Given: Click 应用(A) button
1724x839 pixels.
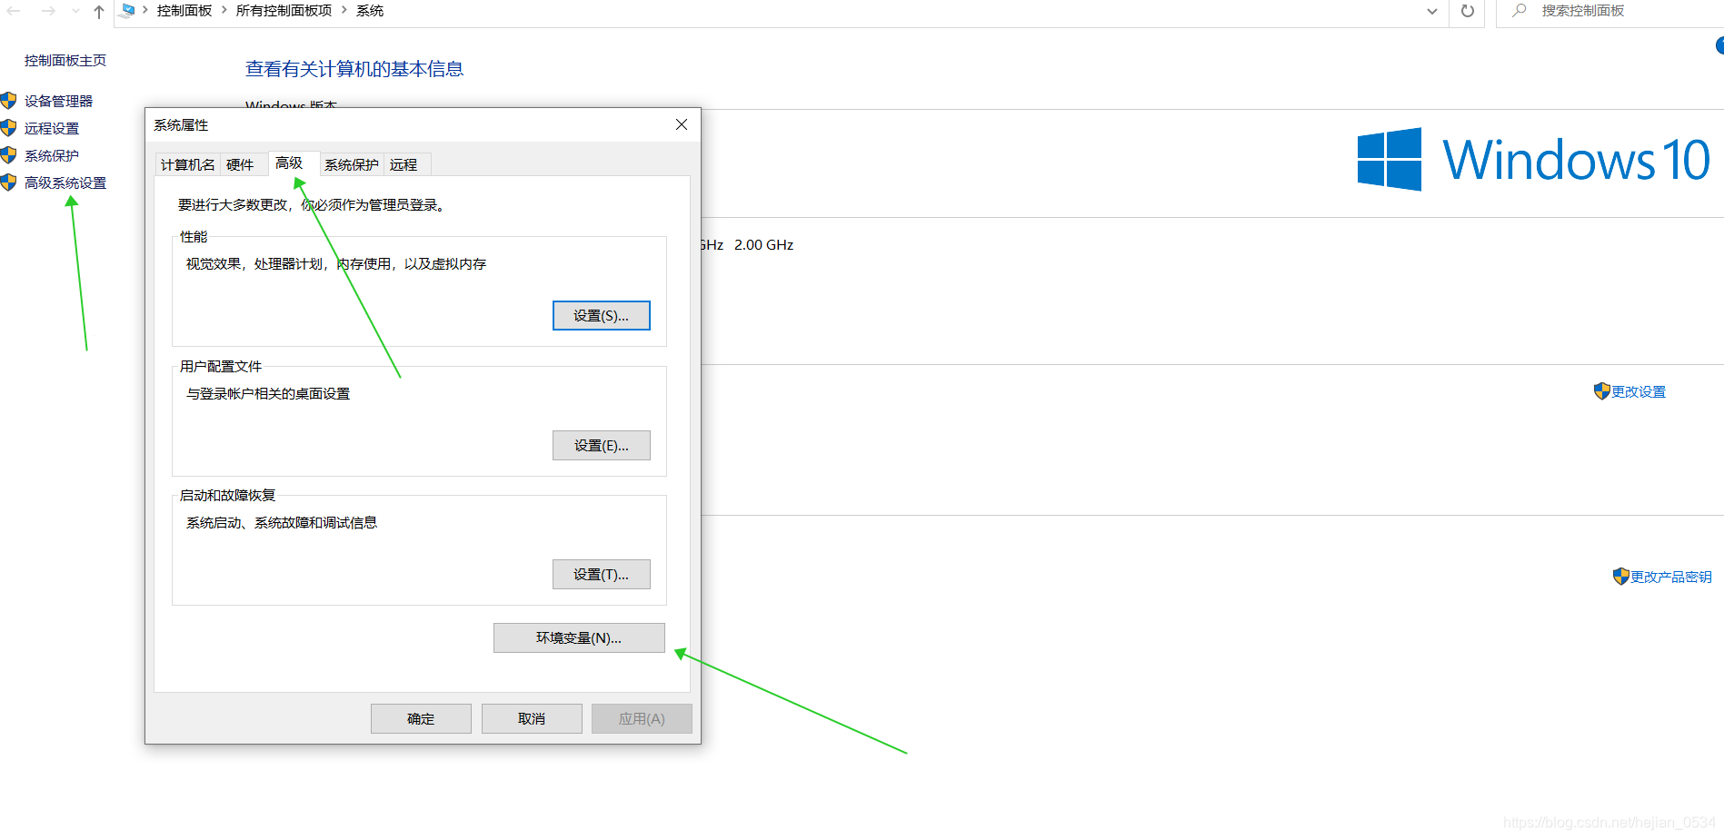Looking at the screenshot, I should coord(642,719).
